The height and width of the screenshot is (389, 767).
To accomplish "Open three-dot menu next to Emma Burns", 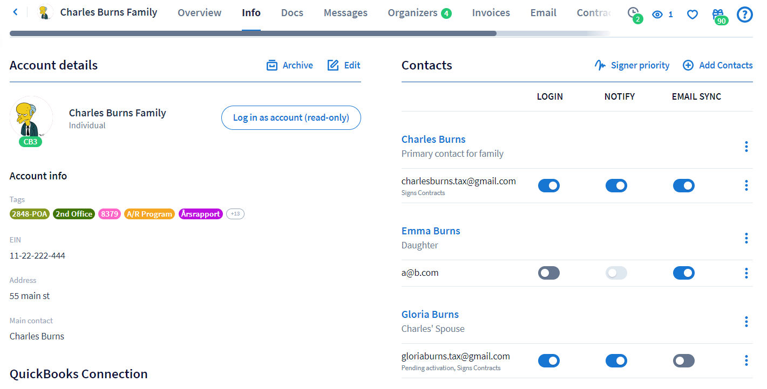I will tap(746, 238).
